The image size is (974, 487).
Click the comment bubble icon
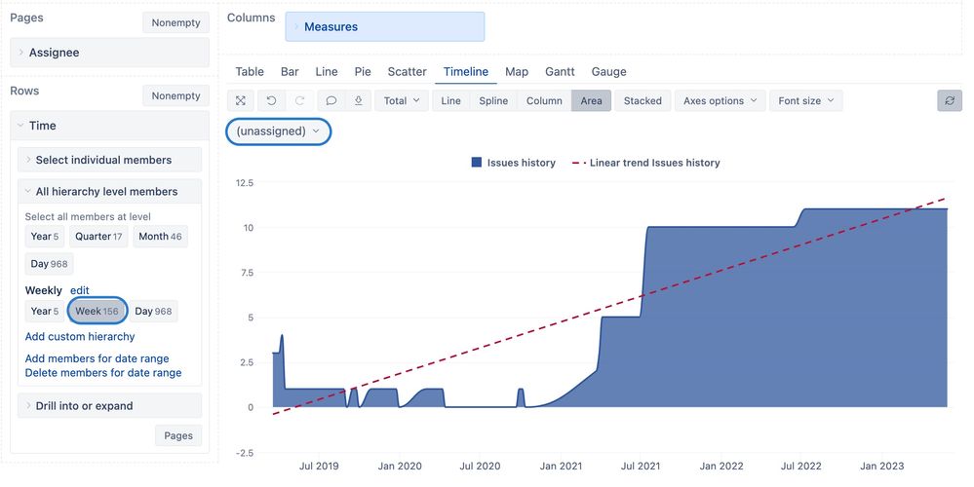(331, 100)
